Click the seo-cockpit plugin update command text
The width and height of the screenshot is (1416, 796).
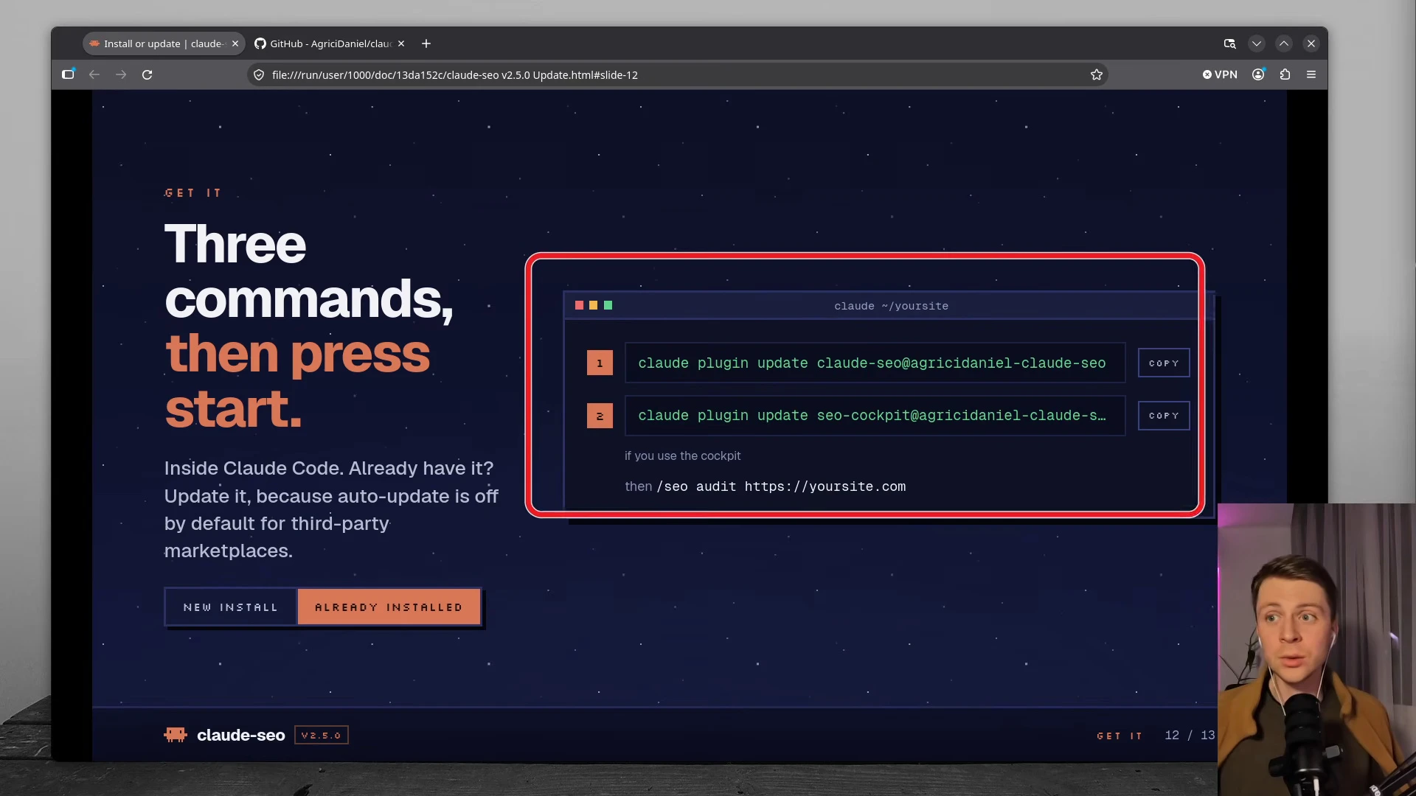[x=872, y=416]
